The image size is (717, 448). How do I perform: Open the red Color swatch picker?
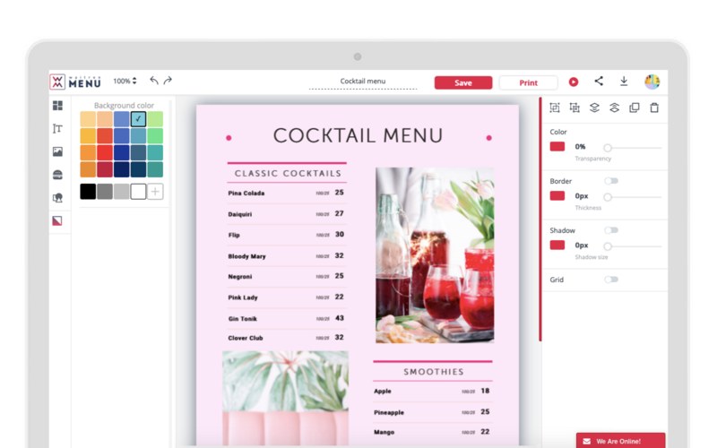pyautogui.click(x=557, y=146)
